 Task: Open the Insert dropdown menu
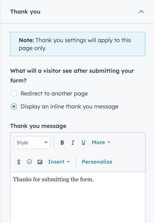(59, 162)
